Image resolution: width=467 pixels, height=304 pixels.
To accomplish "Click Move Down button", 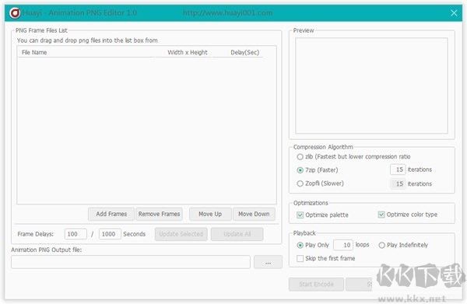I will [x=254, y=214].
